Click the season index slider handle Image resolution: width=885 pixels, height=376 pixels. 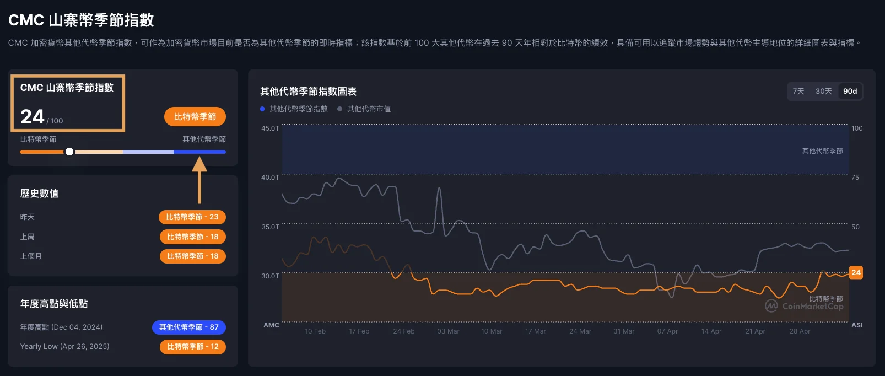[69, 152]
